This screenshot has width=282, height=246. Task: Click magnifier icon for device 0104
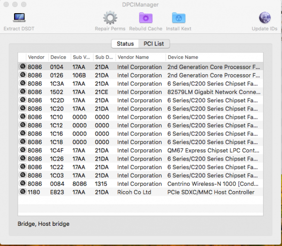[23, 67]
